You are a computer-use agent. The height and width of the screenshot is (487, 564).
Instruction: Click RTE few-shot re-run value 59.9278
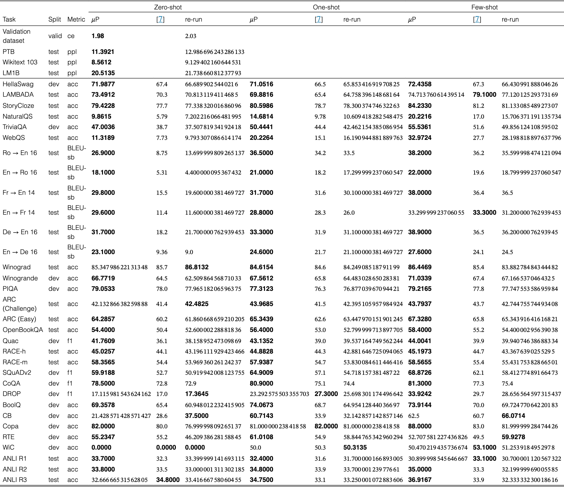513,437
